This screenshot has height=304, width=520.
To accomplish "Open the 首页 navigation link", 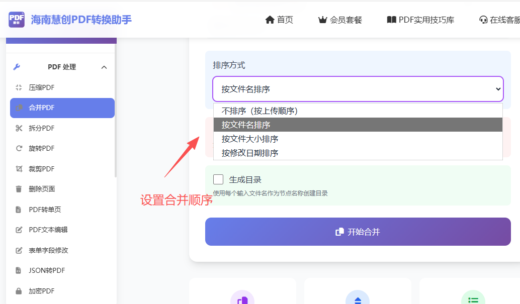I will (x=279, y=20).
